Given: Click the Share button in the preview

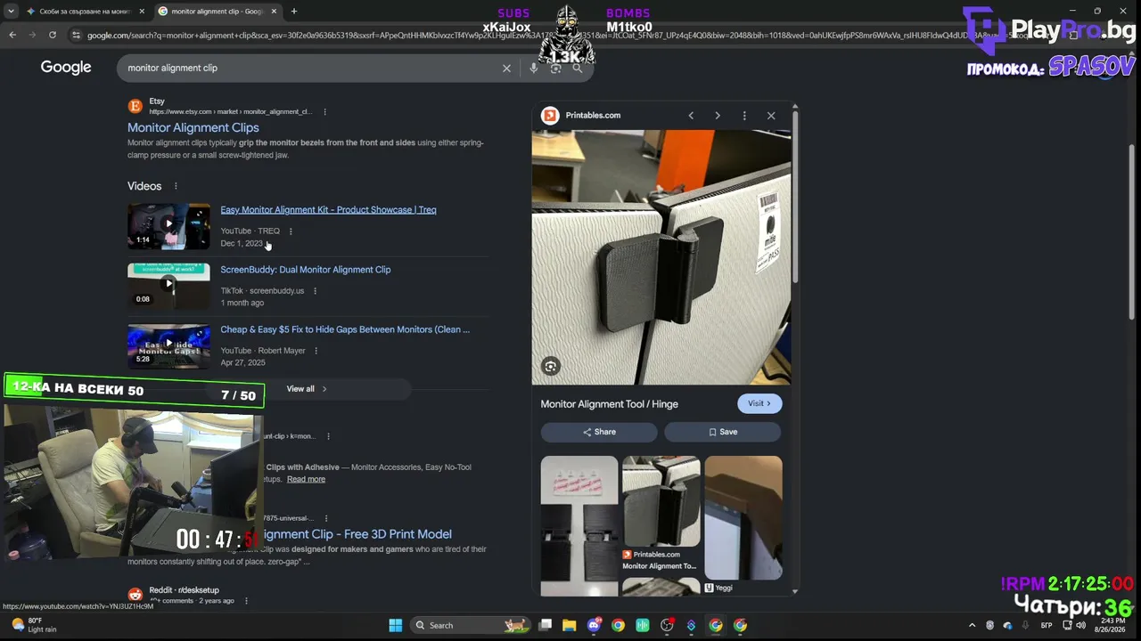Looking at the screenshot, I should (599, 432).
